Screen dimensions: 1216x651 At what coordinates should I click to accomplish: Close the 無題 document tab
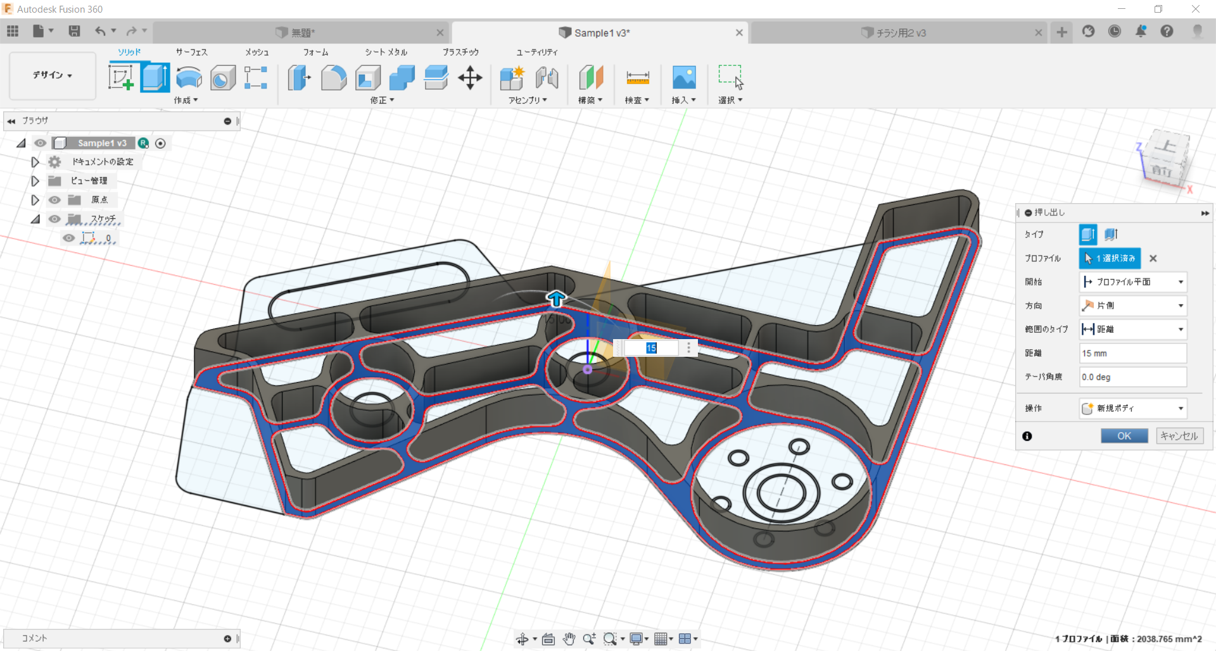pos(440,33)
